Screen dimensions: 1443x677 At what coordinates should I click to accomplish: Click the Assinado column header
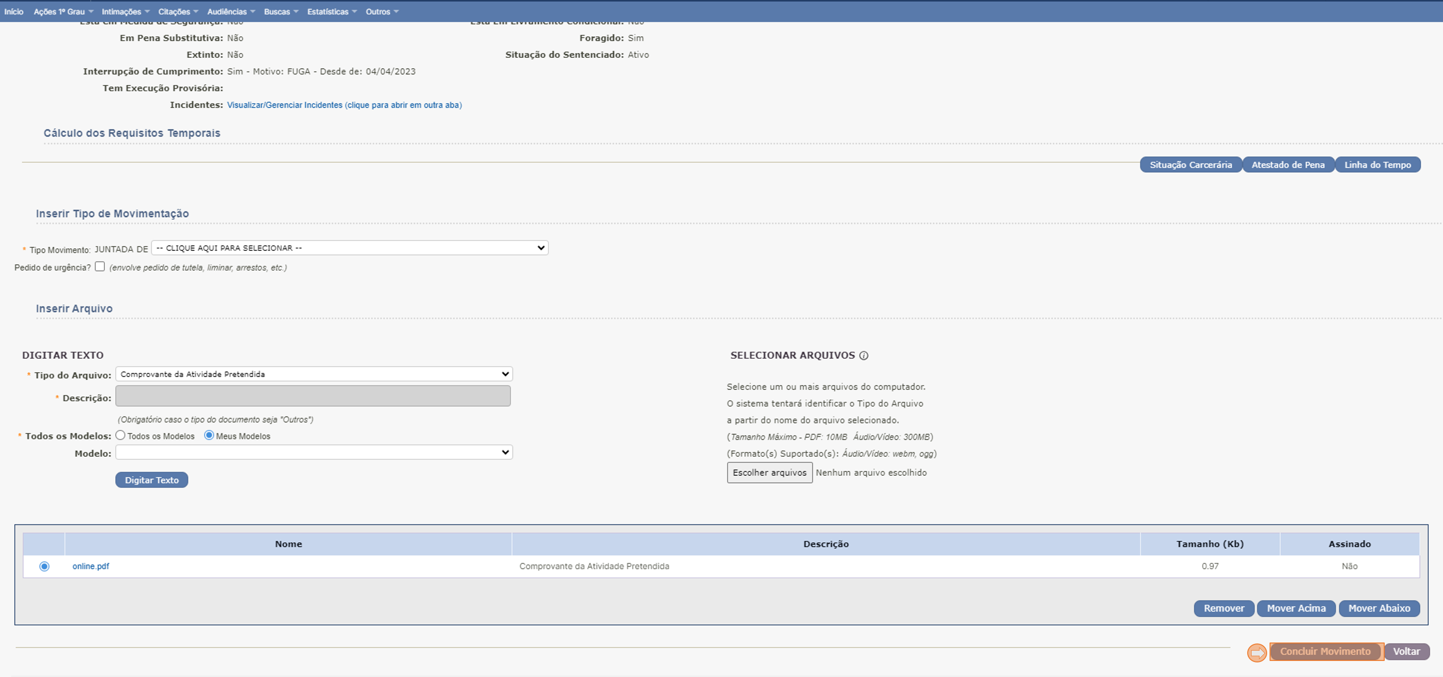(1349, 544)
